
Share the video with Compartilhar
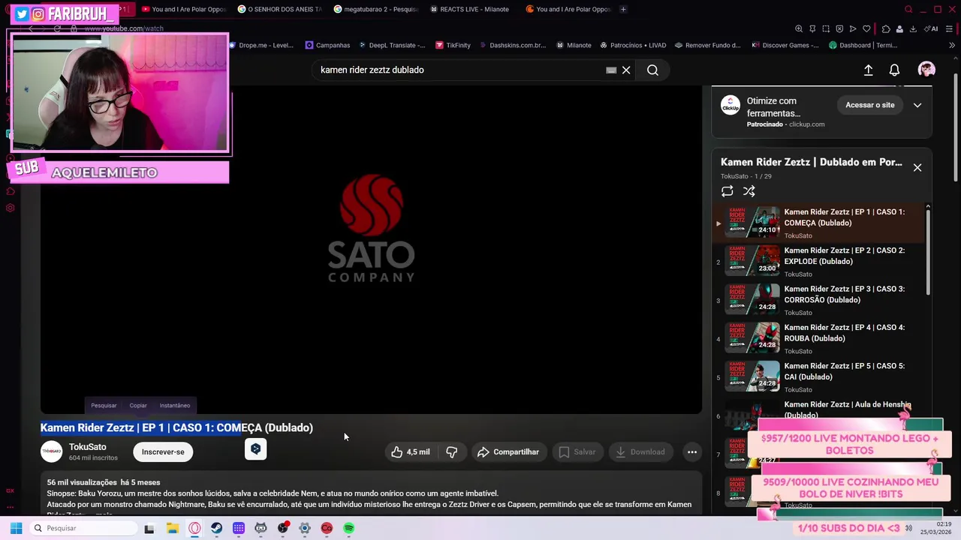click(508, 451)
